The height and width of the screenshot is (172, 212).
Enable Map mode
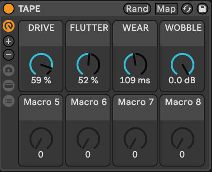click(x=166, y=9)
